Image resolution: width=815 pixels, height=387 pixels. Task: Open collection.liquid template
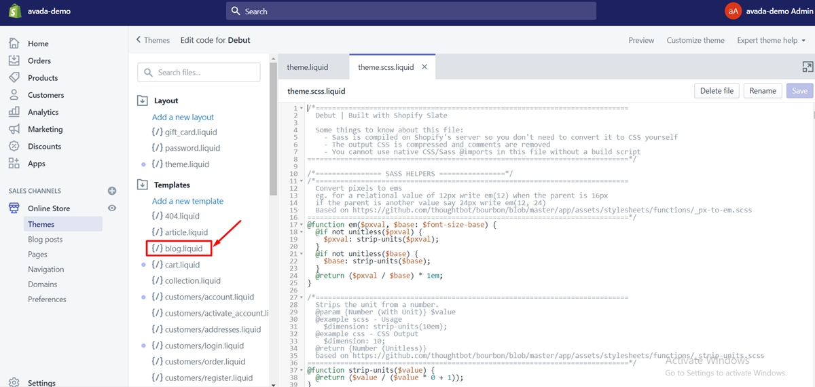tap(186, 280)
